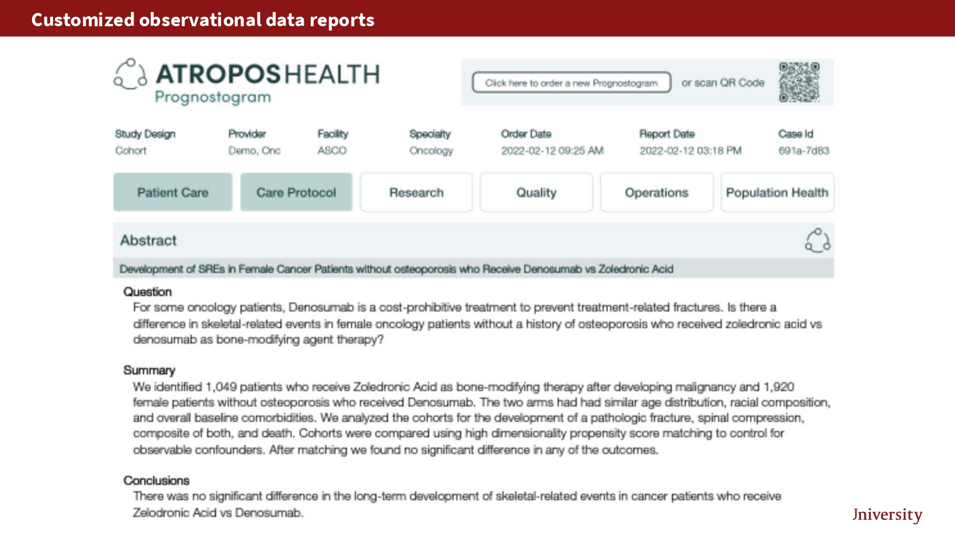
Task: Click the Abstract section header
Action: coord(149,240)
